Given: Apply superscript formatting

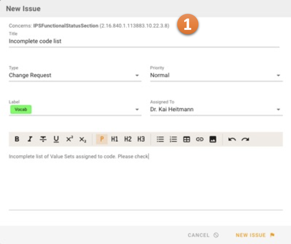Looking at the screenshot, I should tap(69, 139).
